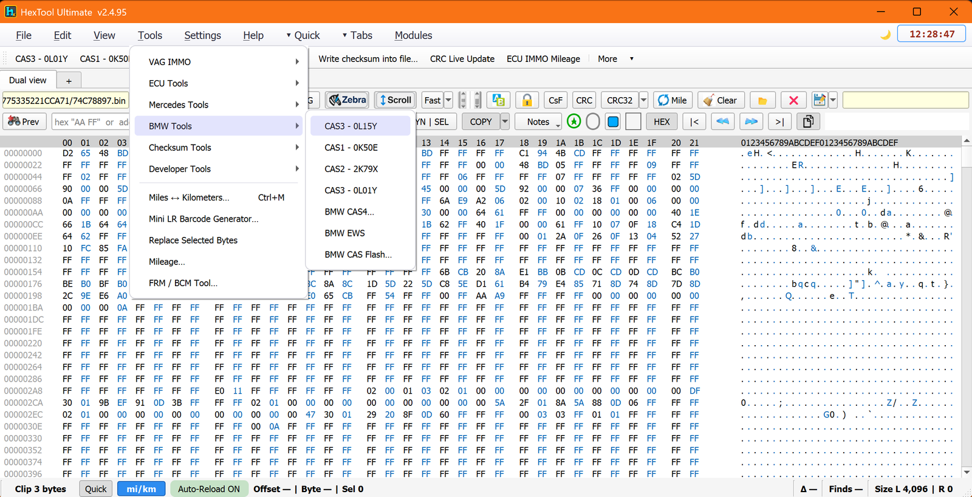972x497 pixels.
Task: Expand the CRC32 dropdown arrow
Action: pyautogui.click(x=643, y=100)
